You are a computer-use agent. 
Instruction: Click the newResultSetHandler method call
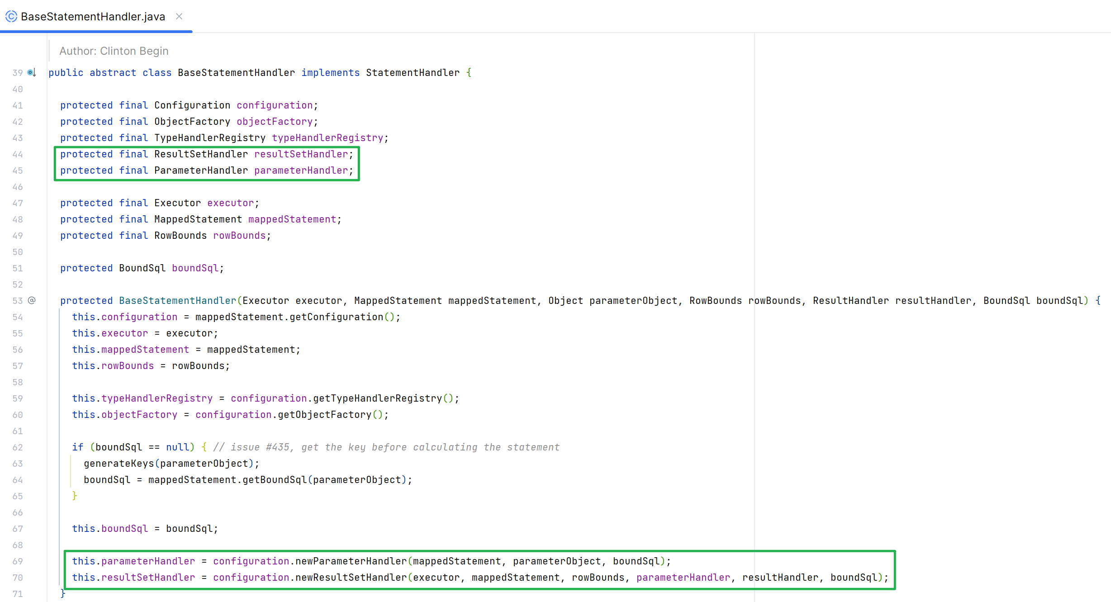click(351, 578)
